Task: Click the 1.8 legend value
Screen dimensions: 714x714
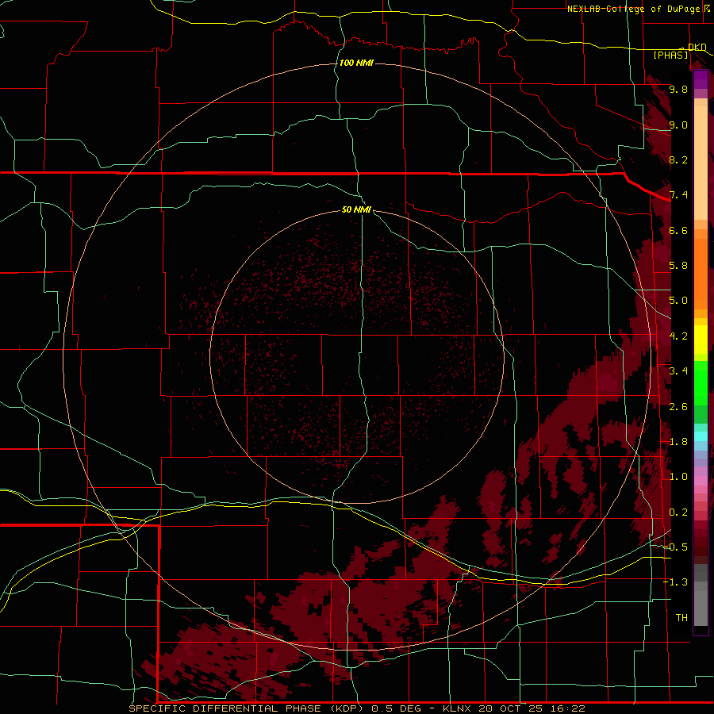Action: click(678, 442)
